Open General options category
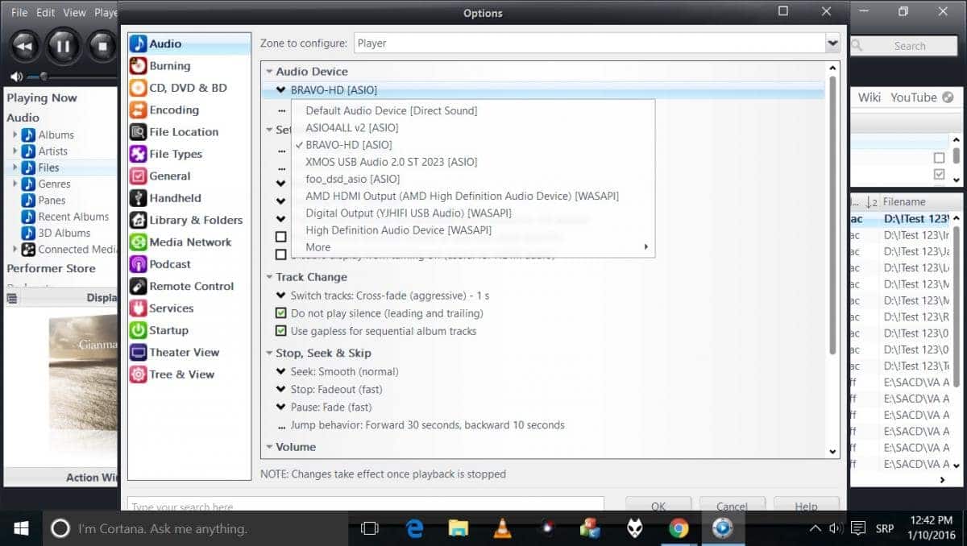 189,176
